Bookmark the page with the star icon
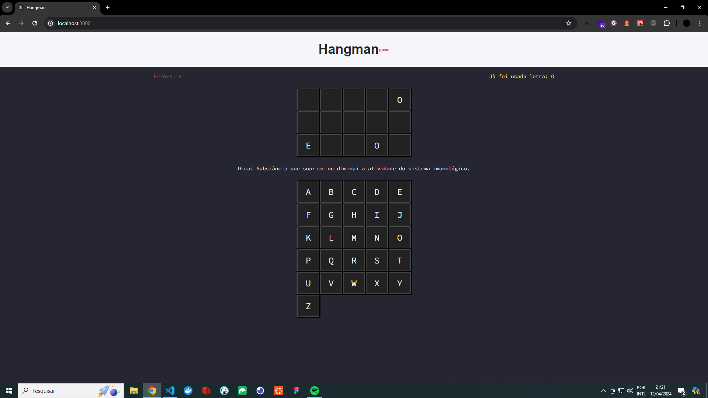This screenshot has width=708, height=398. pyautogui.click(x=569, y=23)
